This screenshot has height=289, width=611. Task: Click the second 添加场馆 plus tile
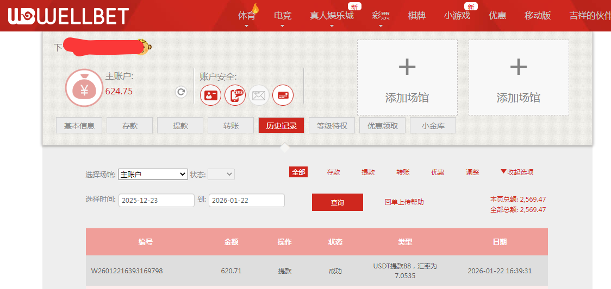[x=518, y=78]
